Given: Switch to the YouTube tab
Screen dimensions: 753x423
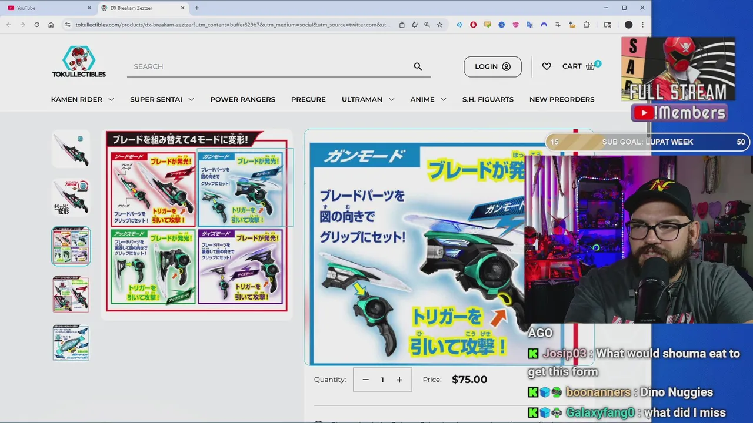Looking at the screenshot, I should (x=49, y=8).
